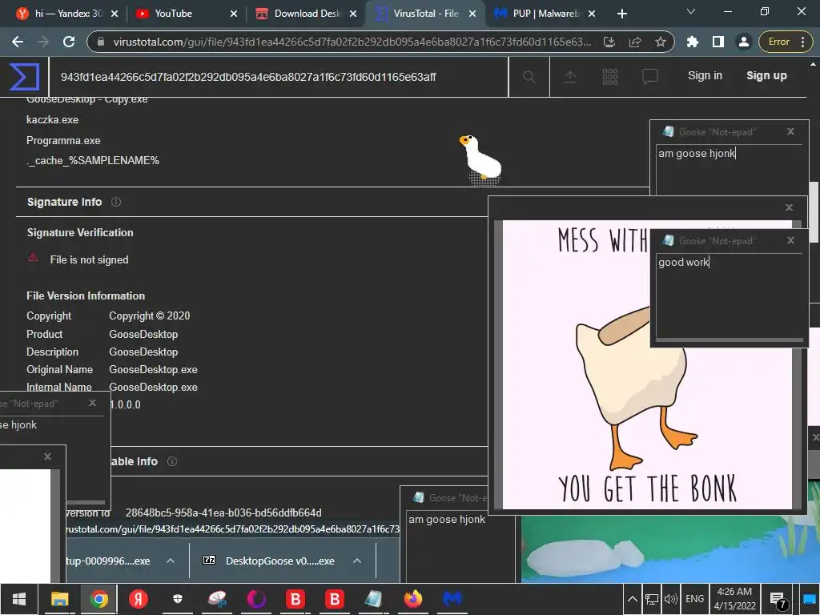Switch to the Download Desk tab

coord(307,14)
